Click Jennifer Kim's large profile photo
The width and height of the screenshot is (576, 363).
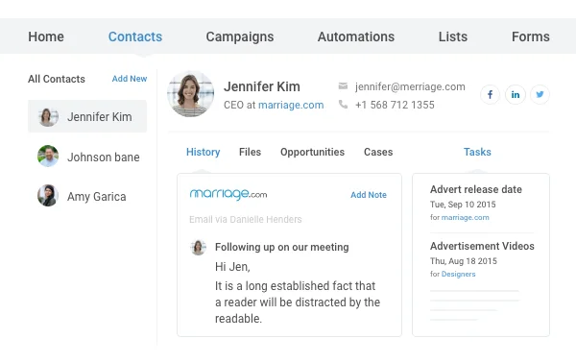pos(191,94)
